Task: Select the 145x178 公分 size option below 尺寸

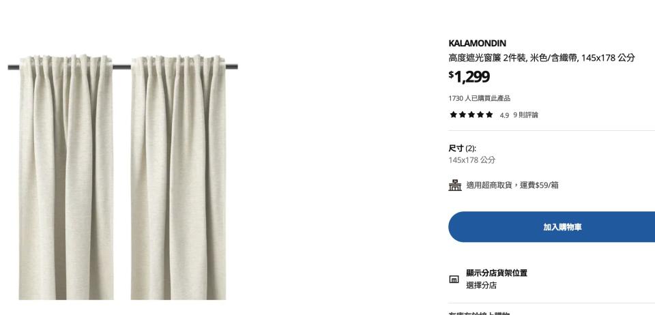Action: (x=472, y=160)
